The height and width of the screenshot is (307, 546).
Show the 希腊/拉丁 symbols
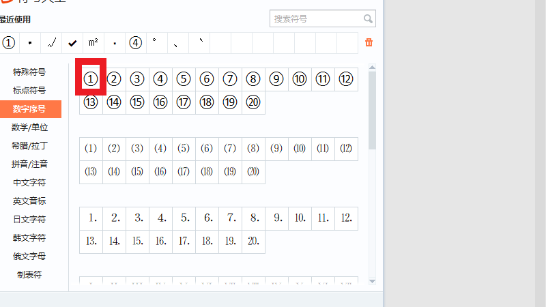pos(30,146)
